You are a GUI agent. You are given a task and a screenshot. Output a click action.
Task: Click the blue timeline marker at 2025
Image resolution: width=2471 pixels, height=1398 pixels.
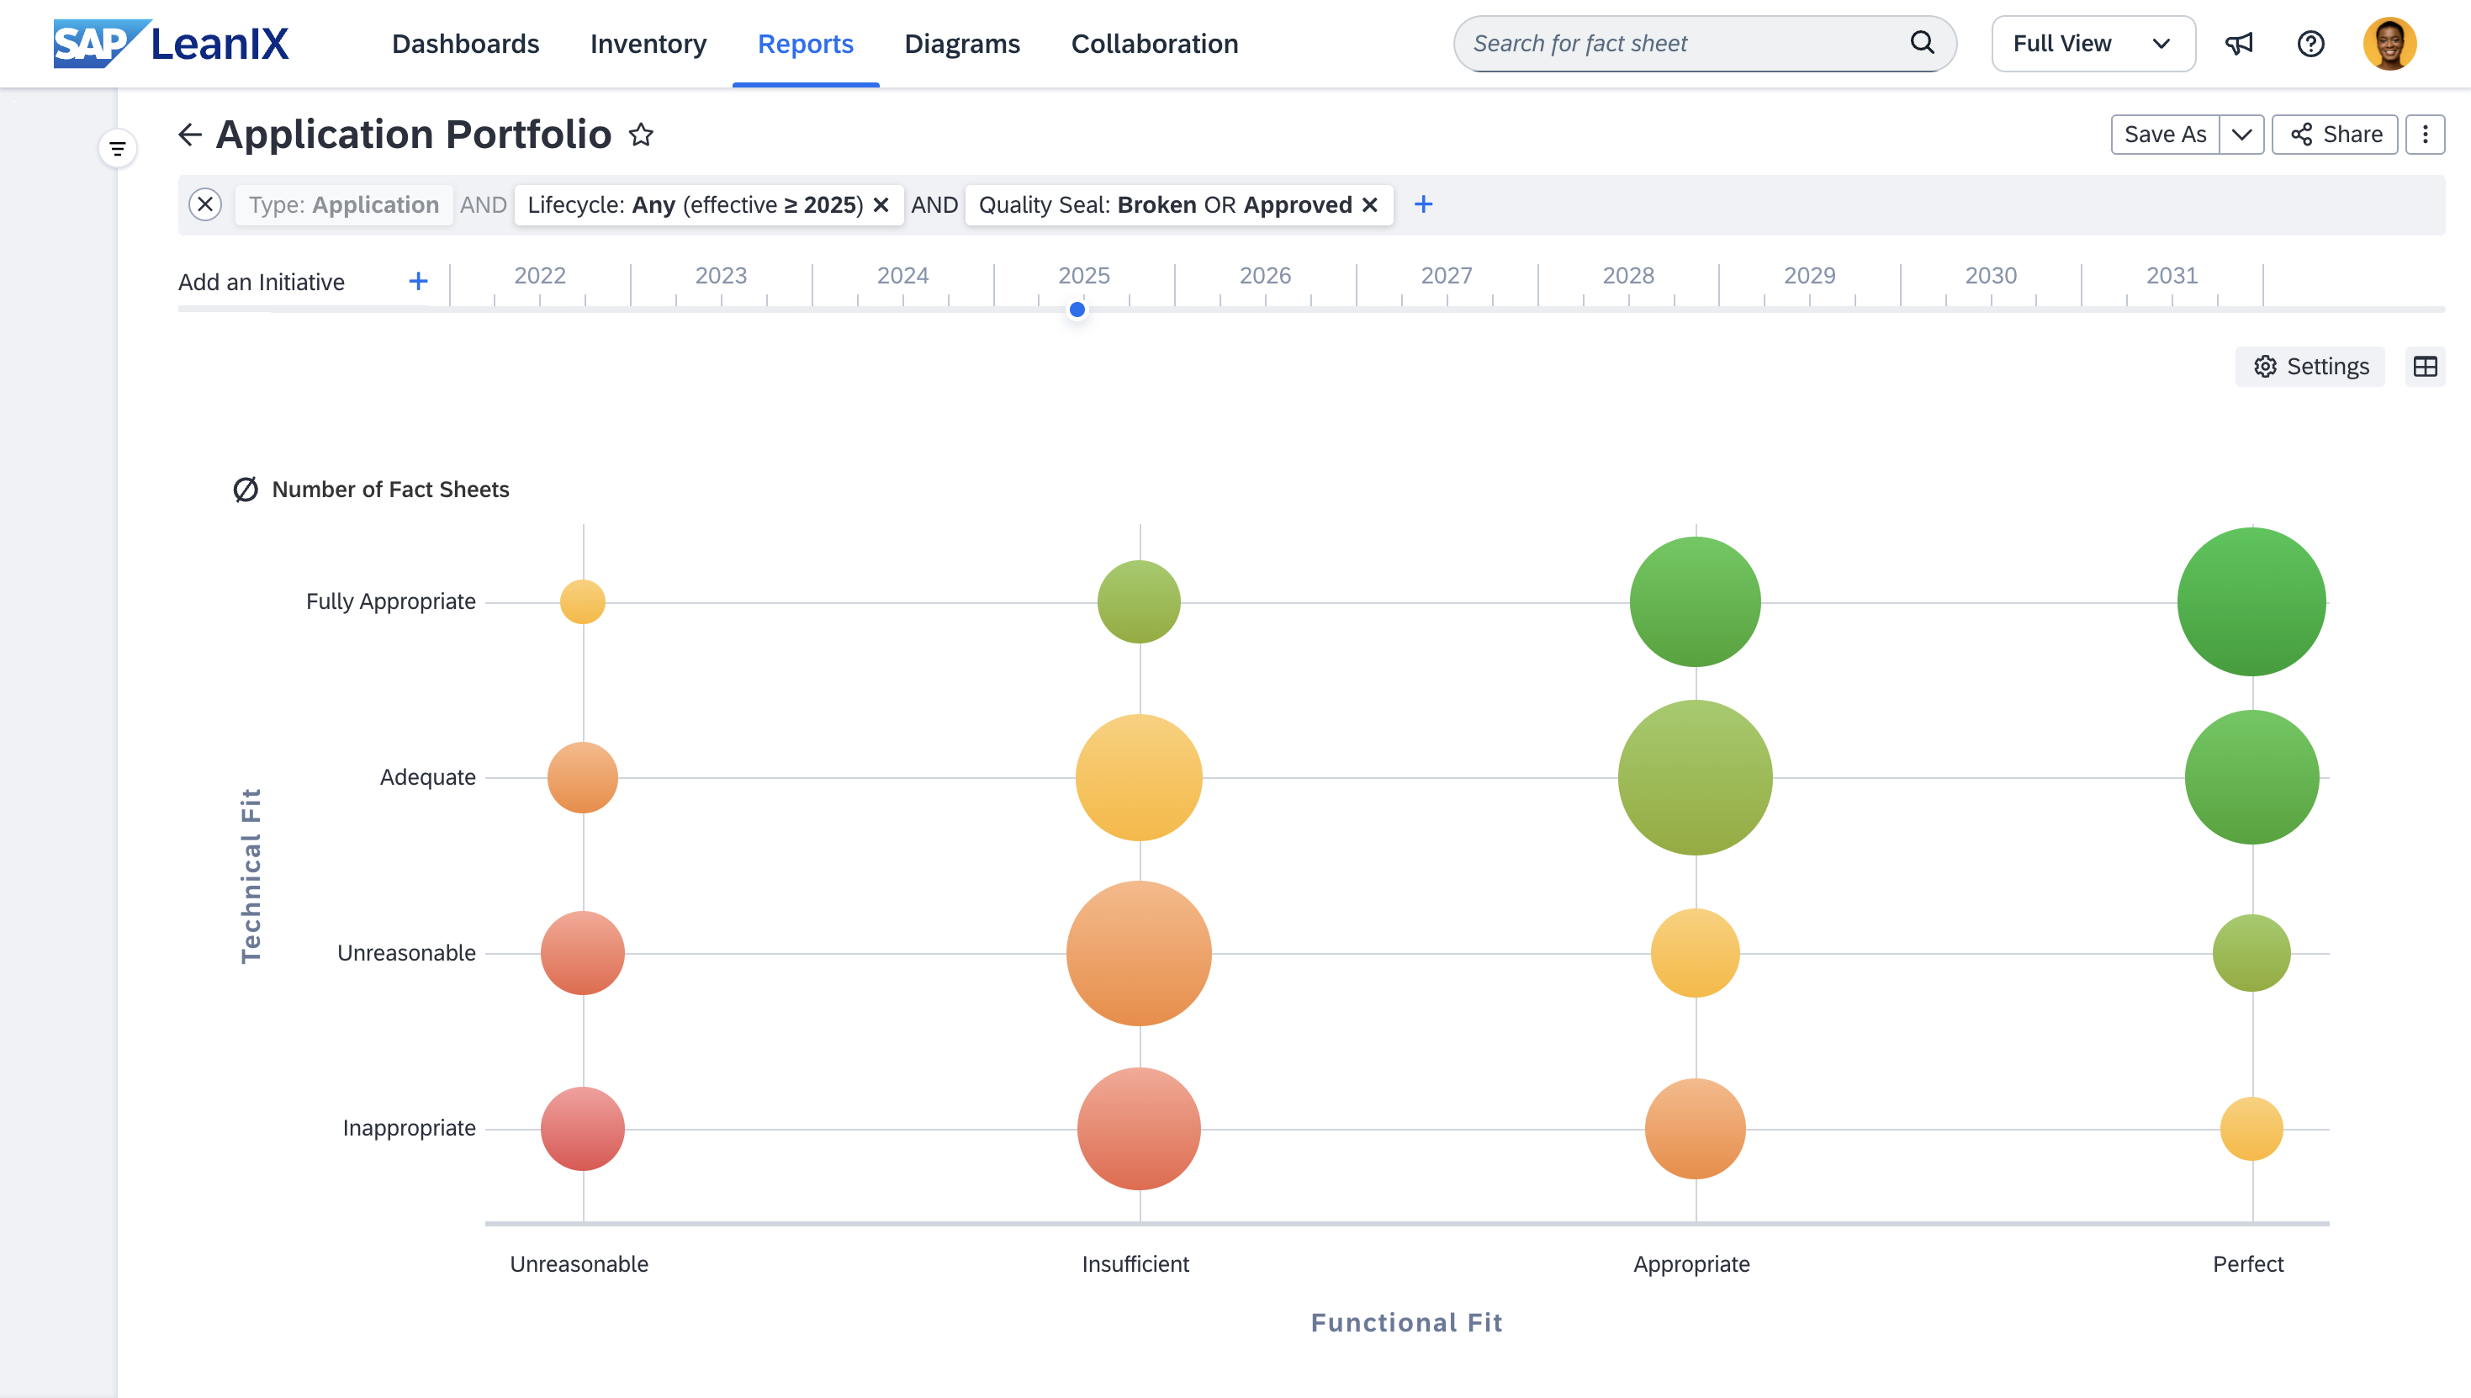(1077, 310)
